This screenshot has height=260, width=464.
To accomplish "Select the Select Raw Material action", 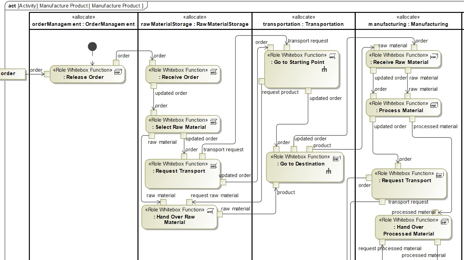I will pyautogui.click(x=183, y=124).
